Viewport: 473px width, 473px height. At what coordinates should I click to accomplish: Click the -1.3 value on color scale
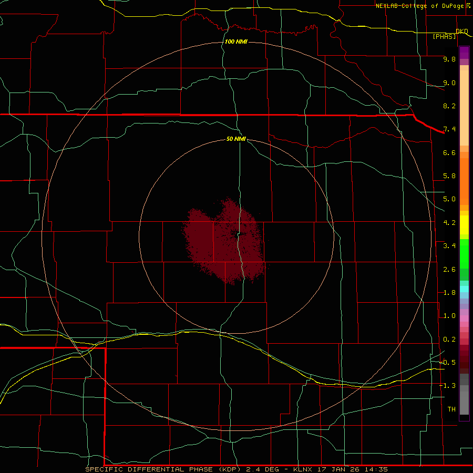(448, 386)
